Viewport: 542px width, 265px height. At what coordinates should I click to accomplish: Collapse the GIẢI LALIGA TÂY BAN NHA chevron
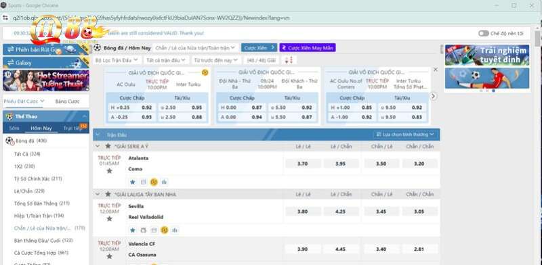[x=98, y=194]
